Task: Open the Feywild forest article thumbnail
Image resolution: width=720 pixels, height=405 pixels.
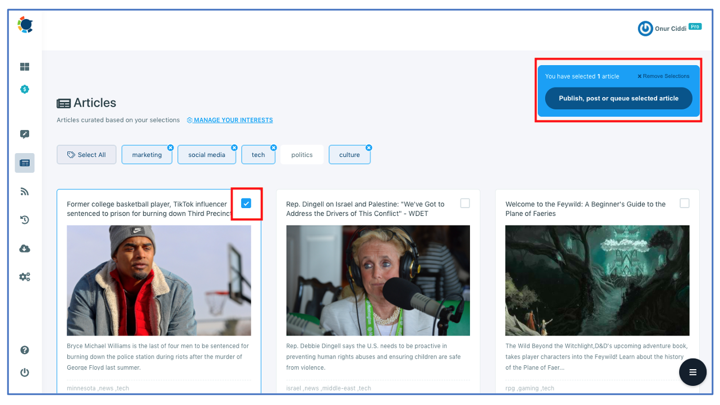Action: (597, 280)
